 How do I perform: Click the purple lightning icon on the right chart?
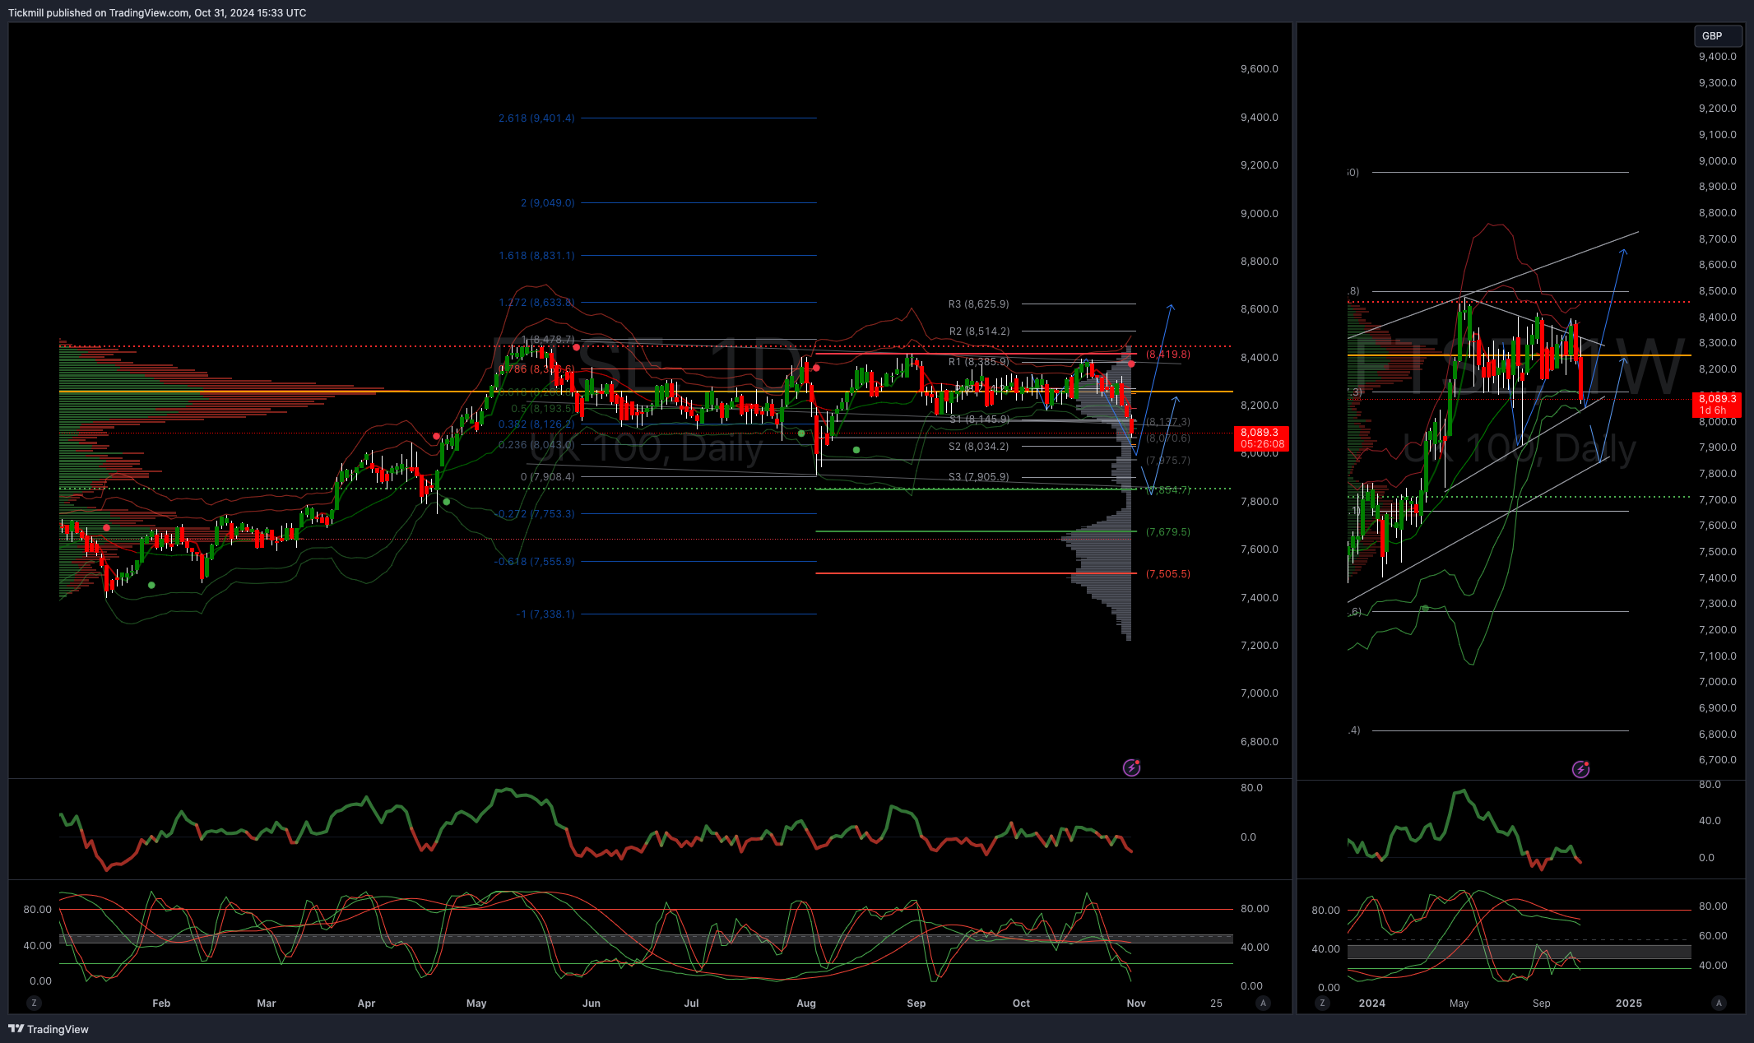click(x=1580, y=769)
